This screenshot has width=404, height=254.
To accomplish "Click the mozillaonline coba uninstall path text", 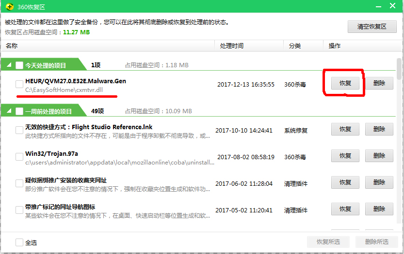I will click(x=120, y=163).
